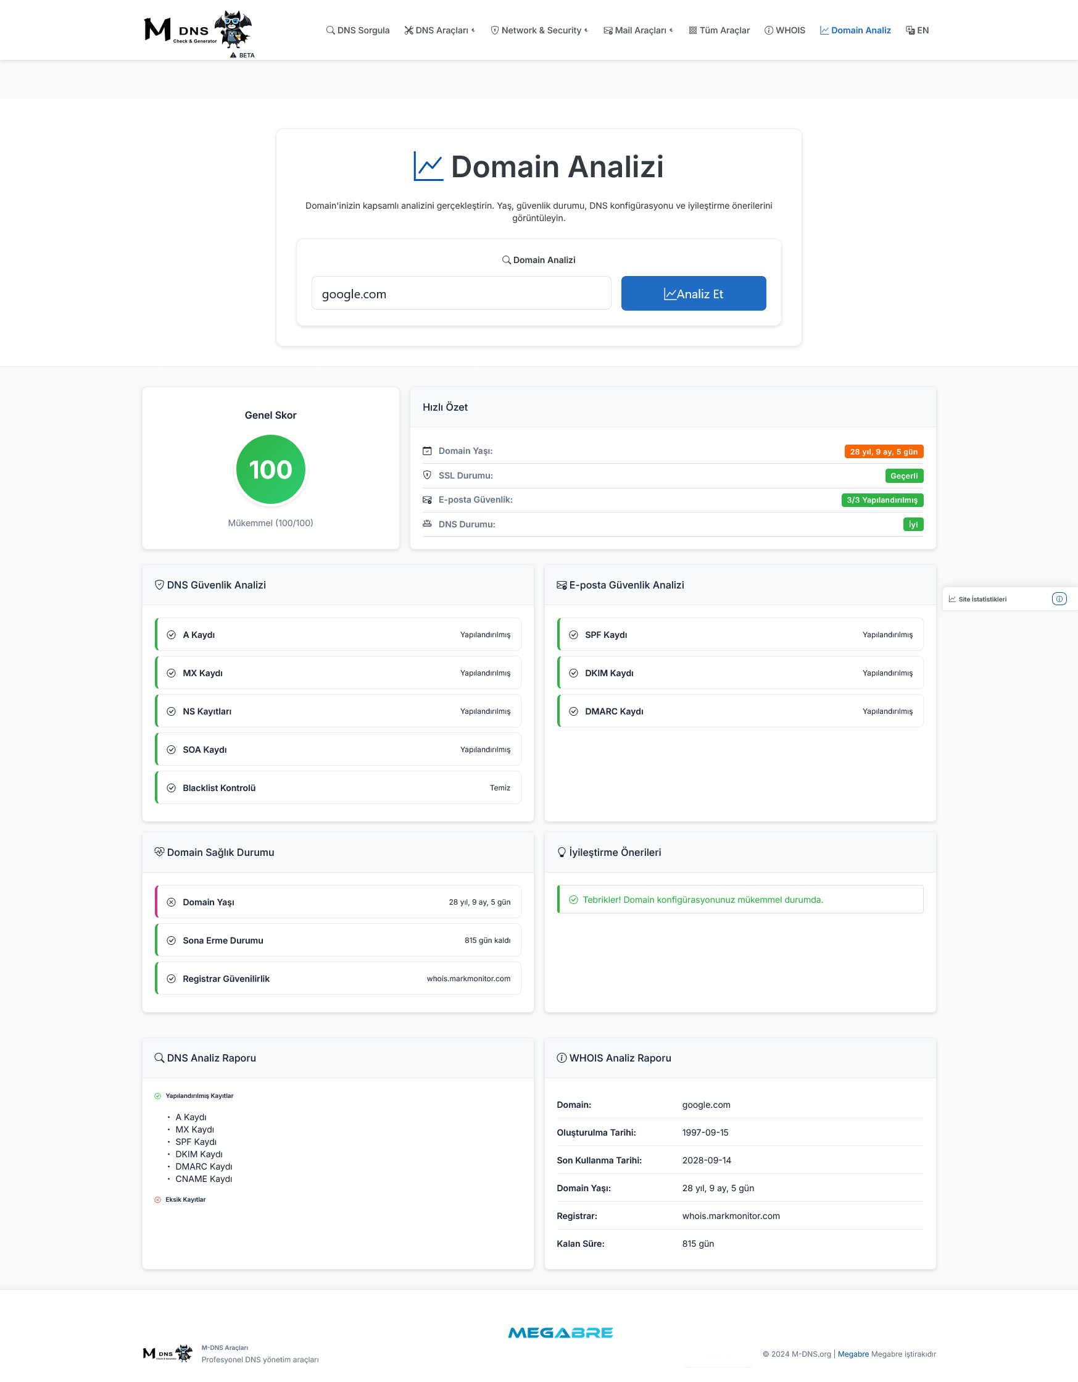The height and width of the screenshot is (1382, 1078).
Task: Click the İyi DNS status badge
Action: point(913,524)
